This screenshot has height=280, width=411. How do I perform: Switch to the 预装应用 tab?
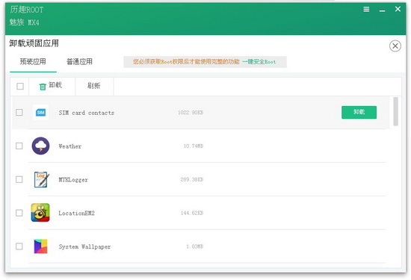pyautogui.click(x=33, y=62)
